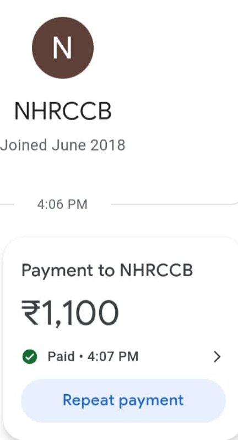Click the rupee symbol before 1,100
Screen dimensions: 238x440
tap(30, 313)
